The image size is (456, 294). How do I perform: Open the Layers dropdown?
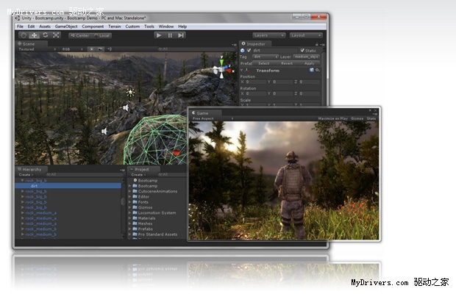(268, 35)
